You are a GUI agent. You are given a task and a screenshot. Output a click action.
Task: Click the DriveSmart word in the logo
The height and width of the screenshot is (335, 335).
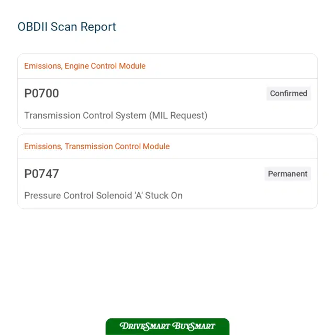145,326
